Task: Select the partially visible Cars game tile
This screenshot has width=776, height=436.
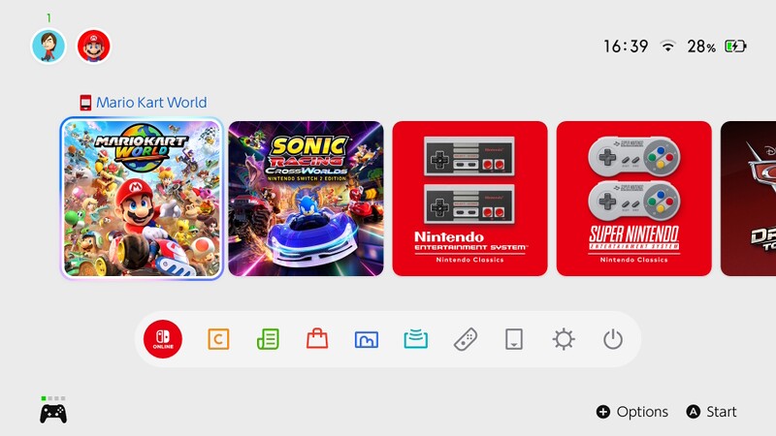Action: 748,199
